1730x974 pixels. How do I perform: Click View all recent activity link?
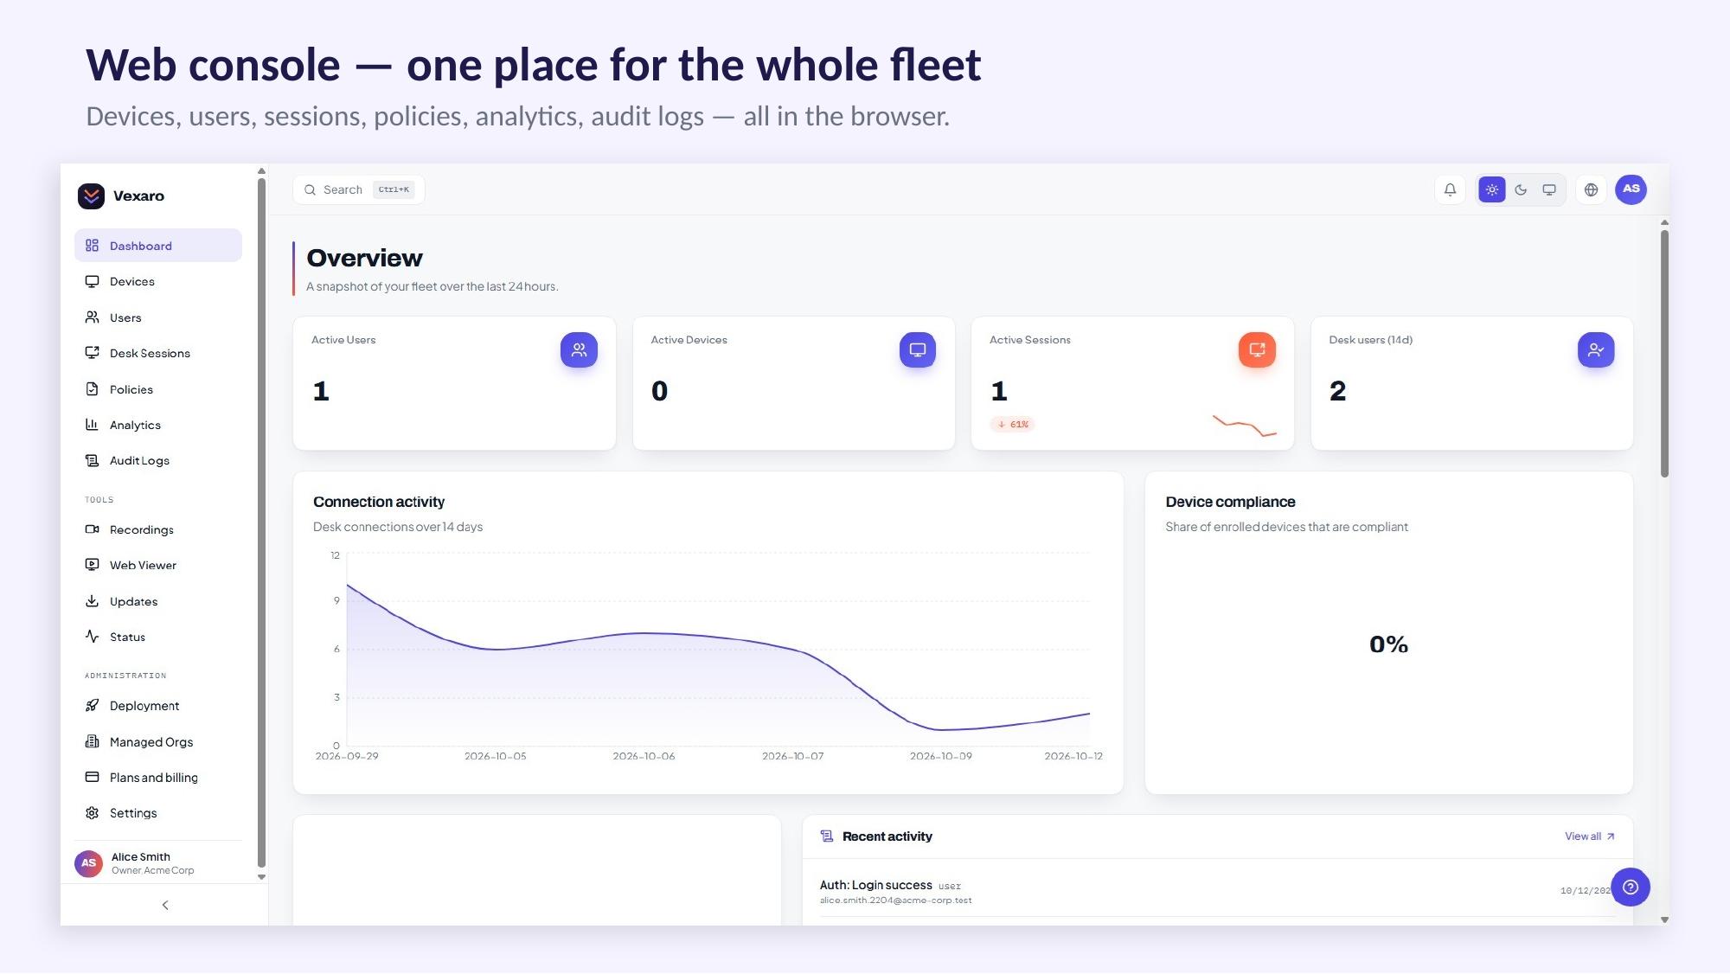[1589, 836]
